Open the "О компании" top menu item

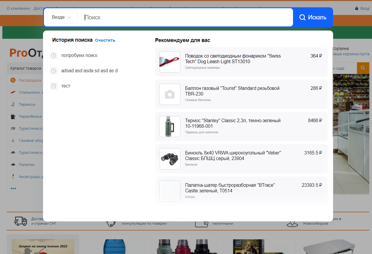pyautogui.click(x=18, y=9)
